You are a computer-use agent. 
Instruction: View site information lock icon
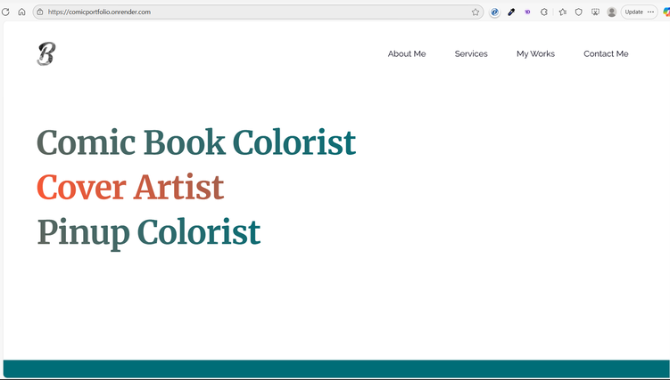point(40,12)
